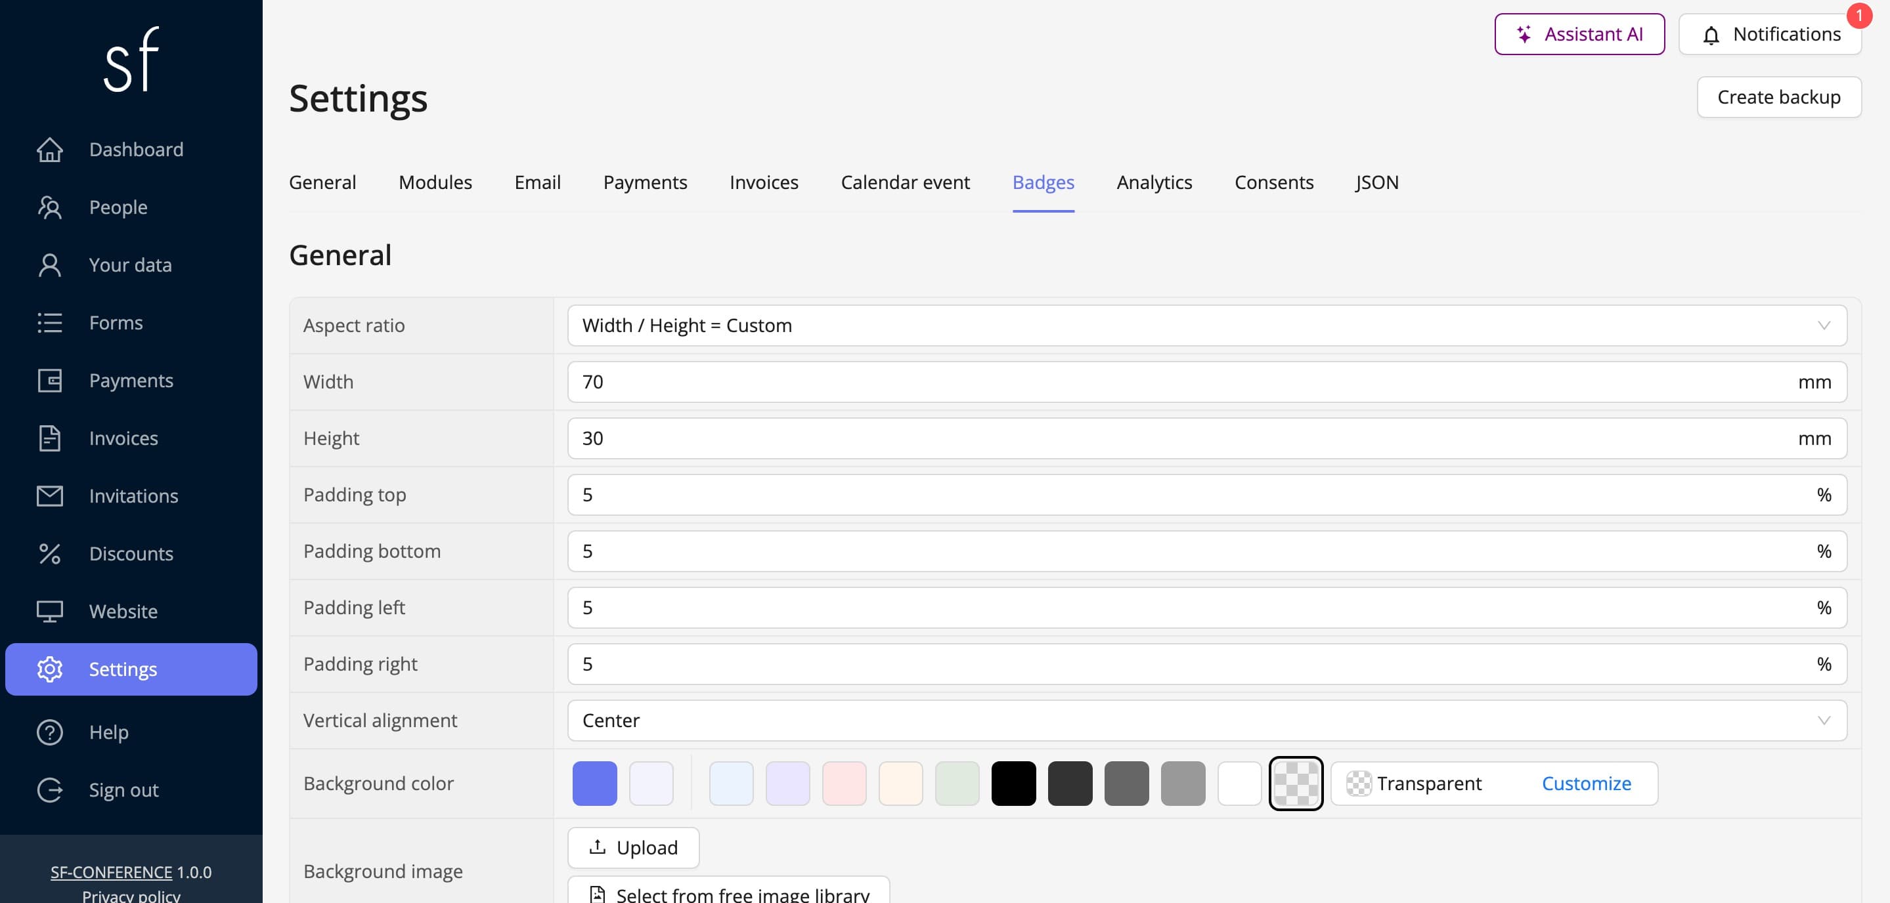The height and width of the screenshot is (903, 1890).
Task: Click the Forms list icon
Action: 50,322
